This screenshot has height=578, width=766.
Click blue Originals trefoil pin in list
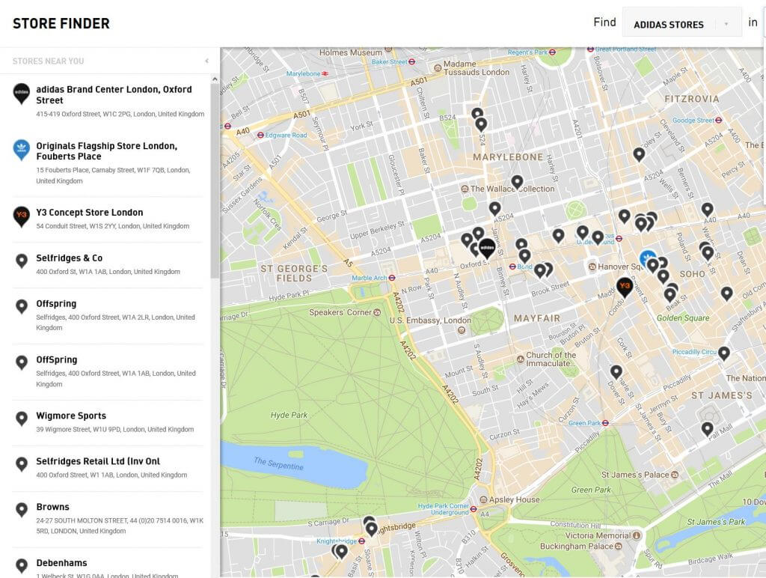(22, 150)
